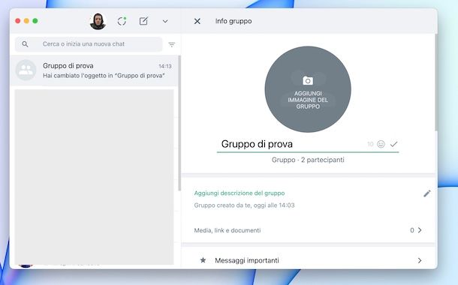
Task: Confirm group name with checkmark
Action: pyautogui.click(x=393, y=144)
